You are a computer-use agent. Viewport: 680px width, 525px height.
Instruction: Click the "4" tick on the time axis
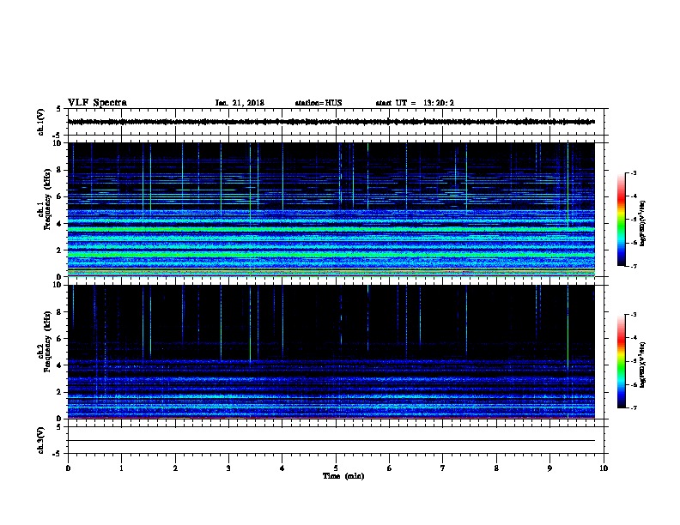pyautogui.click(x=282, y=468)
